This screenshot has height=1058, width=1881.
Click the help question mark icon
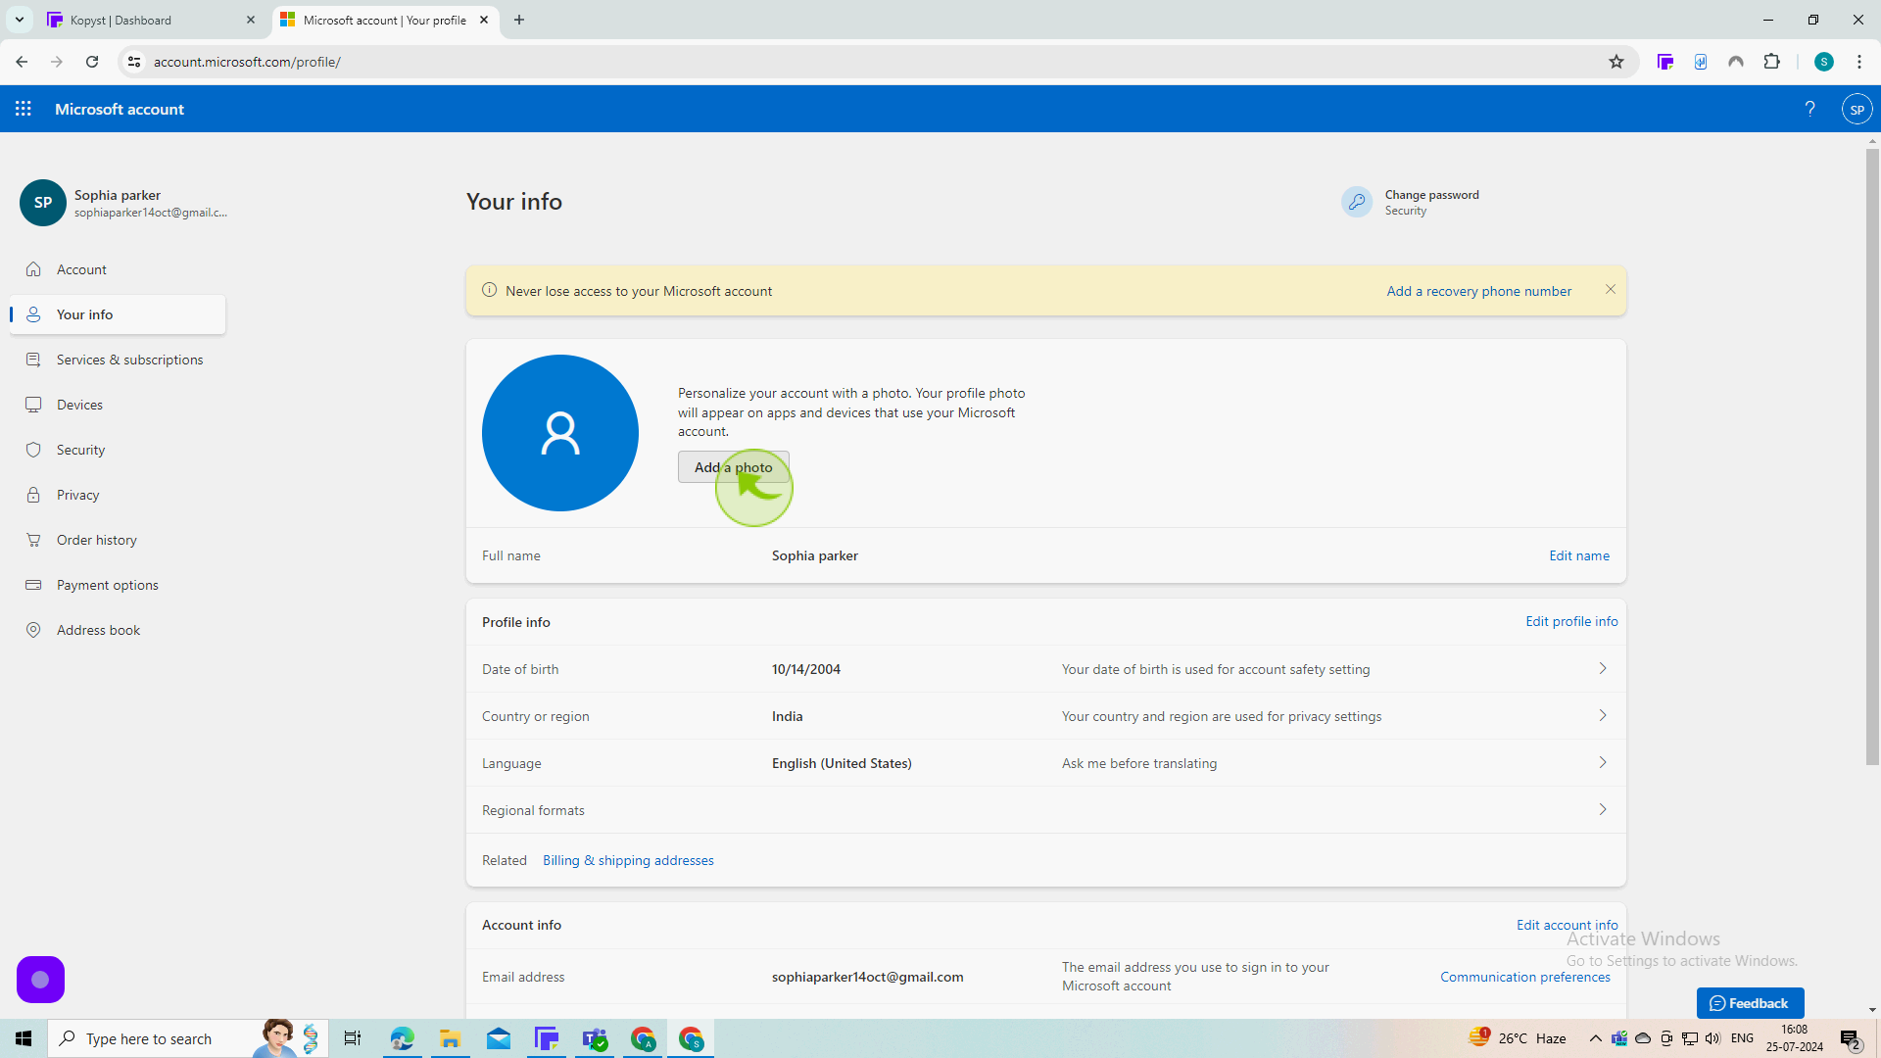coord(1809,109)
